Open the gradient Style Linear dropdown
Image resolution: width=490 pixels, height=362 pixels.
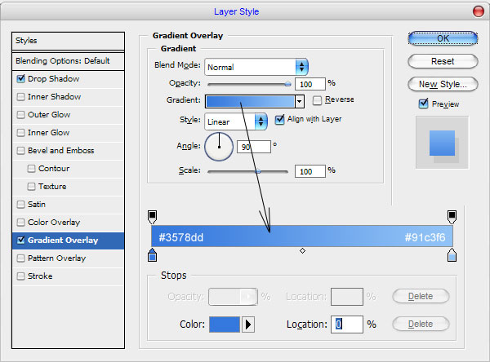click(x=236, y=121)
